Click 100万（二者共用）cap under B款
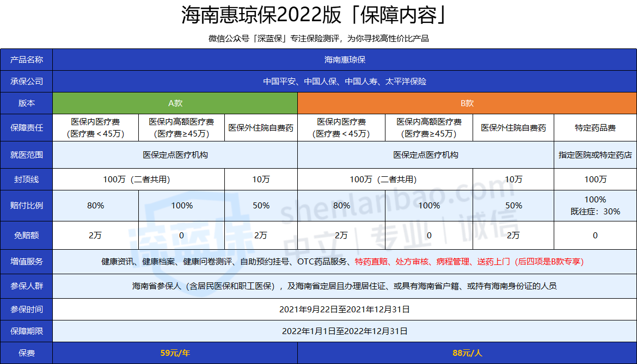 (385, 180)
